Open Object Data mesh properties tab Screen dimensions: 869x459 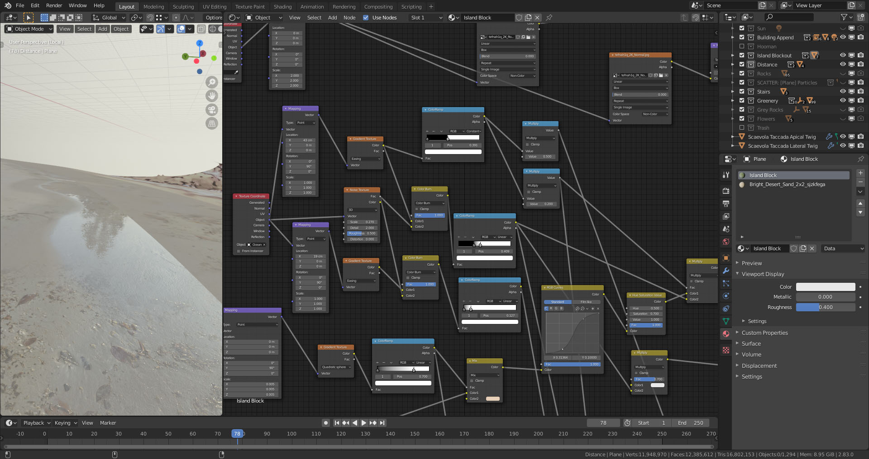[x=726, y=321]
